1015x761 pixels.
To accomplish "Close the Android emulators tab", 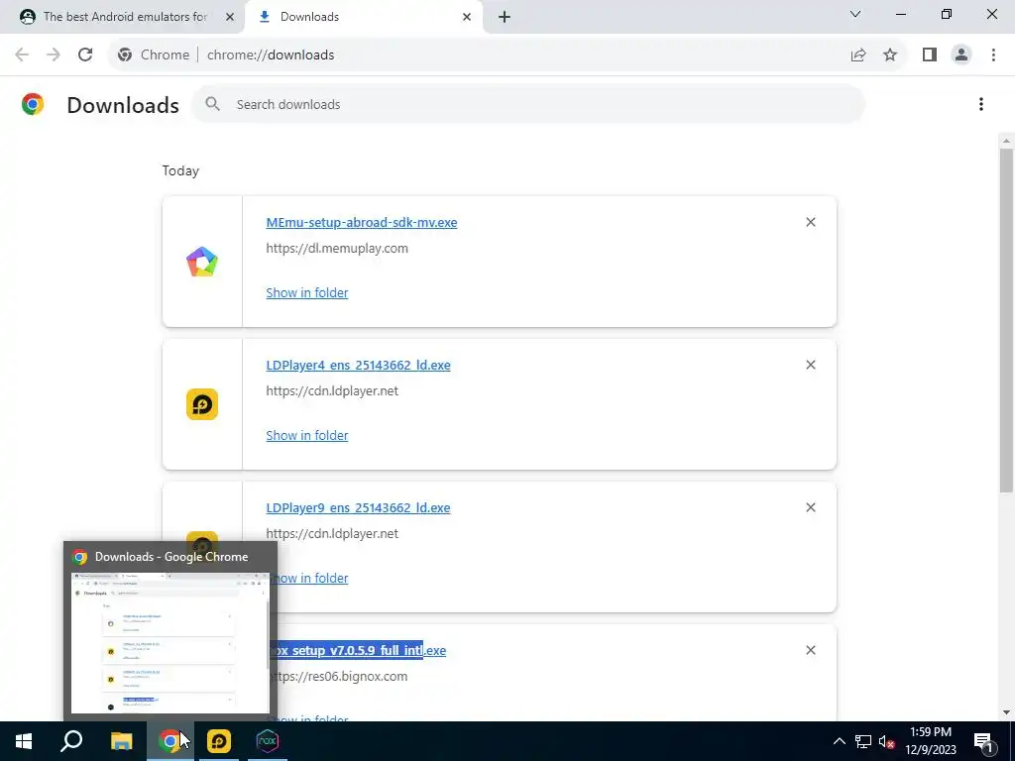I will [x=230, y=17].
